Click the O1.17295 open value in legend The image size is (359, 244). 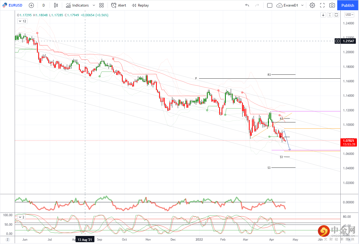[24, 15]
